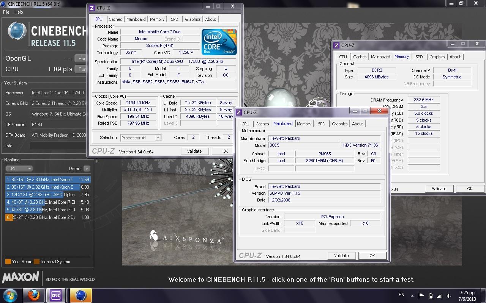Select the 2C/2T Core 2 Duo ranking row
Viewport: 486px width, 303px height.
(48, 217)
